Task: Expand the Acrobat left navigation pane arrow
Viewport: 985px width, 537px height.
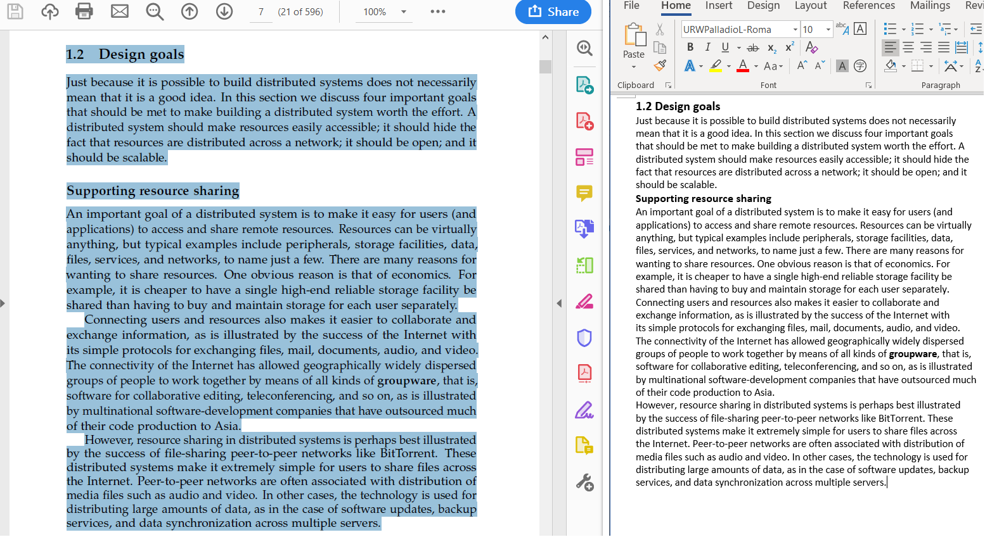Action: (3, 303)
